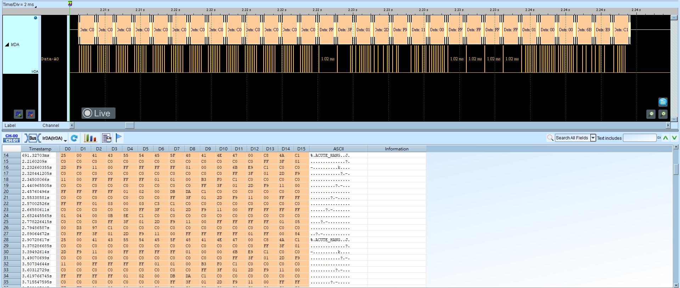Image resolution: width=680 pixels, height=288 pixels.
Task: Click the delete channel waveform icon
Action: pos(30,114)
